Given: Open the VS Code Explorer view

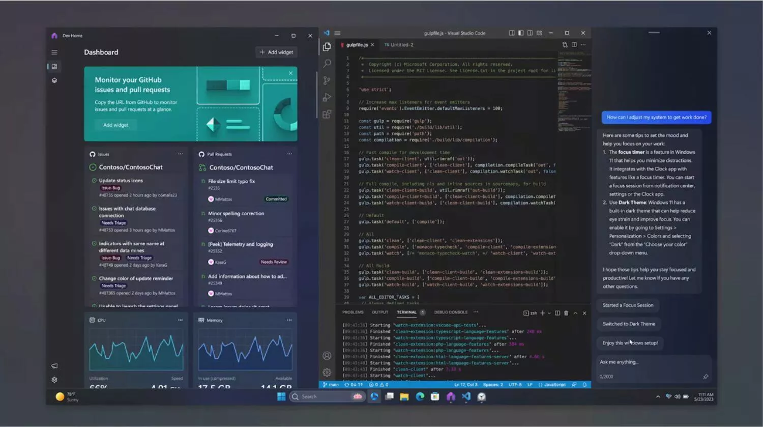Looking at the screenshot, I should [327, 47].
